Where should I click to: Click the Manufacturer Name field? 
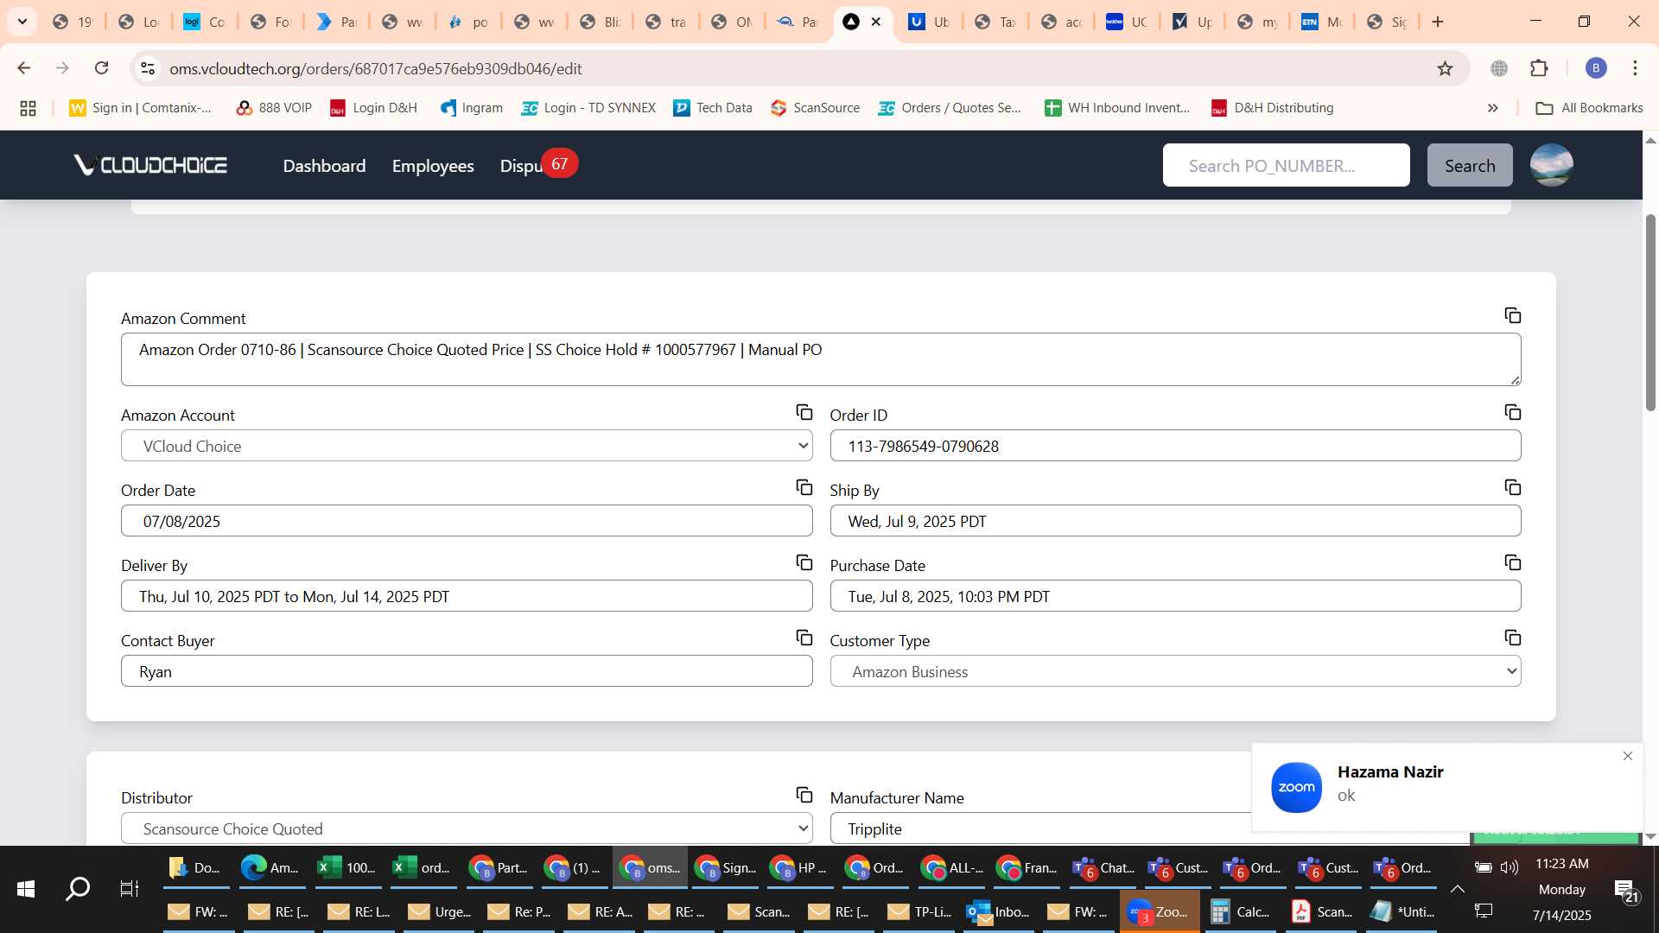pyautogui.click(x=1040, y=828)
